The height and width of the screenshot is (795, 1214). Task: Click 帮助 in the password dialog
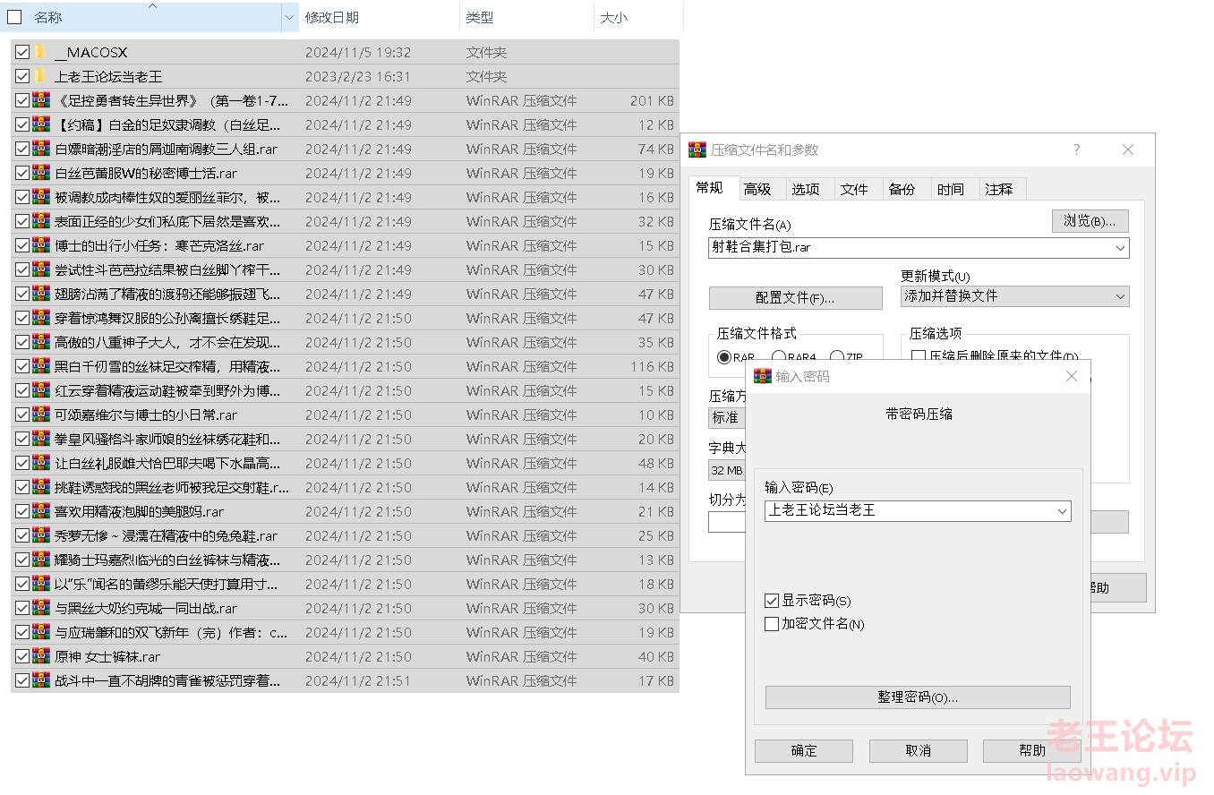pyautogui.click(x=1031, y=751)
